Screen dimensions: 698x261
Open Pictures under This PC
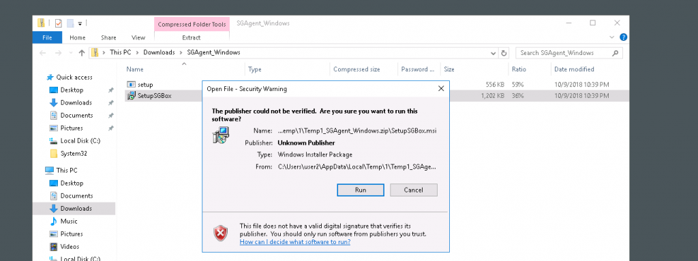[x=71, y=234]
